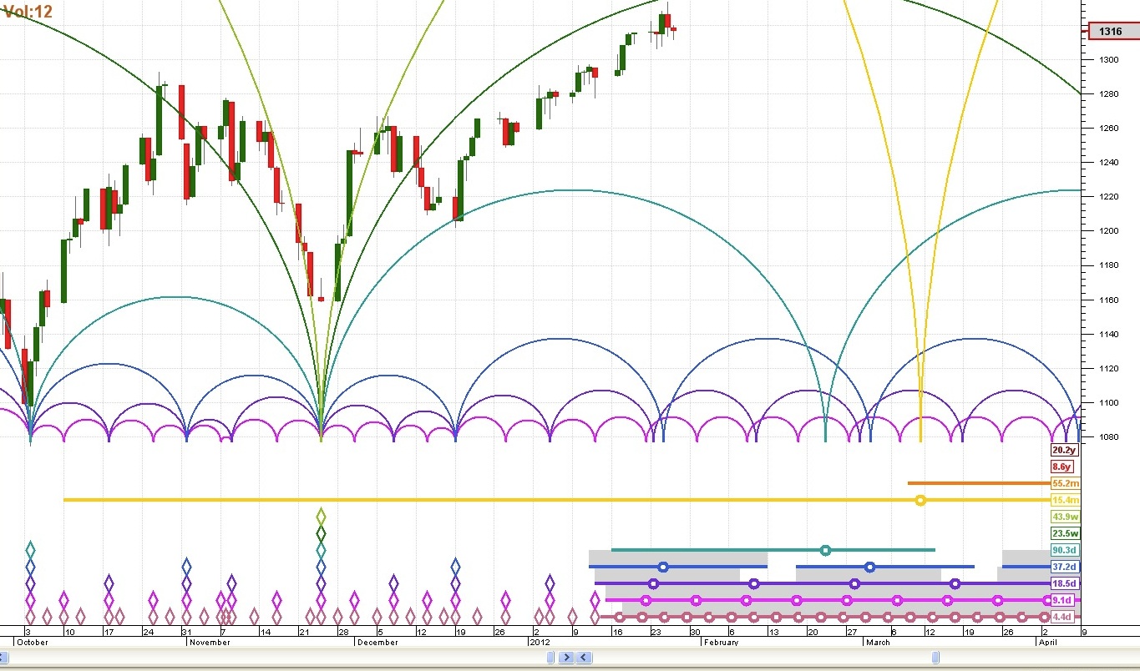Click the yellow circle on 15.4m line
This screenshot has width=1140, height=671.
pyautogui.click(x=920, y=501)
